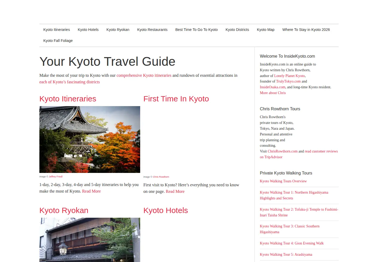Open Kyoto Walking Tours Overview link
The width and height of the screenshot is (378, 262).
pos(283,181)
